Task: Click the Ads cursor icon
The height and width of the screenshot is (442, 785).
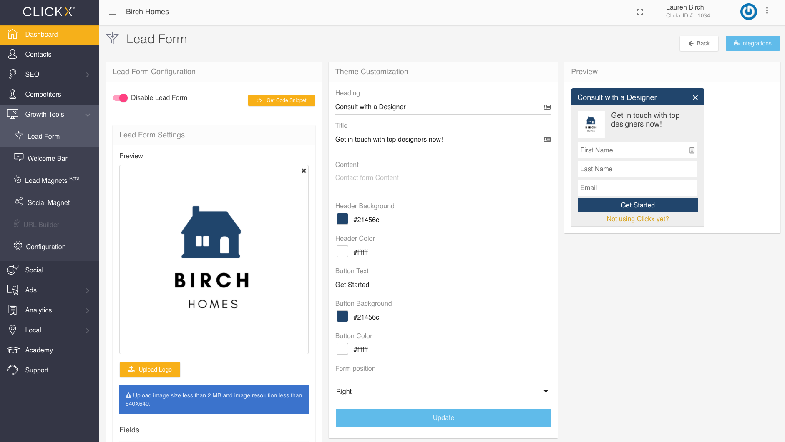Action: click(13, 290)
